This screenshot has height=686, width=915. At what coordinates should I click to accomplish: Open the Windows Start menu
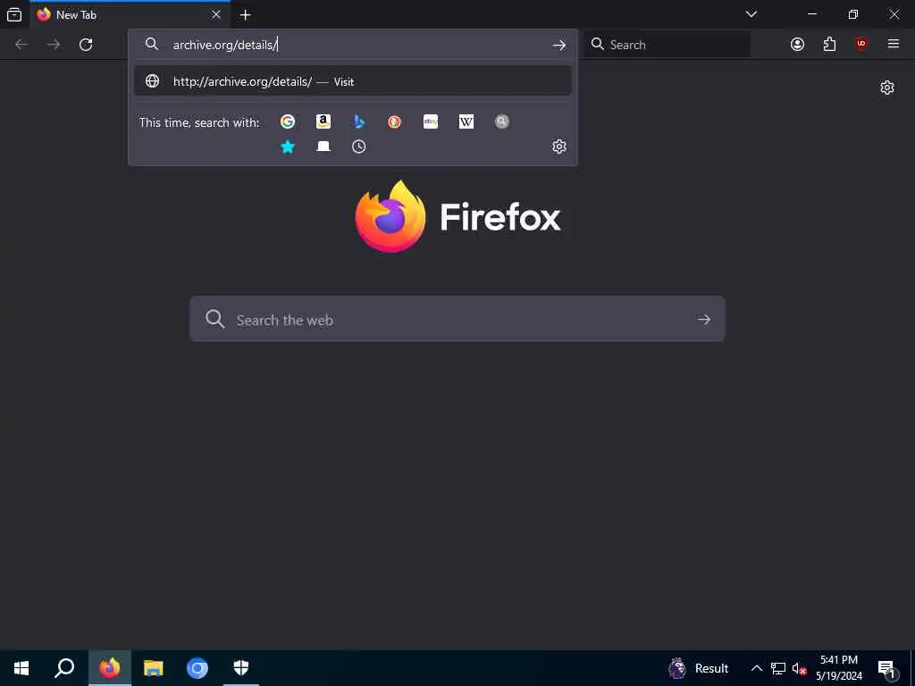pyautogui.click(x=21, y=668)
